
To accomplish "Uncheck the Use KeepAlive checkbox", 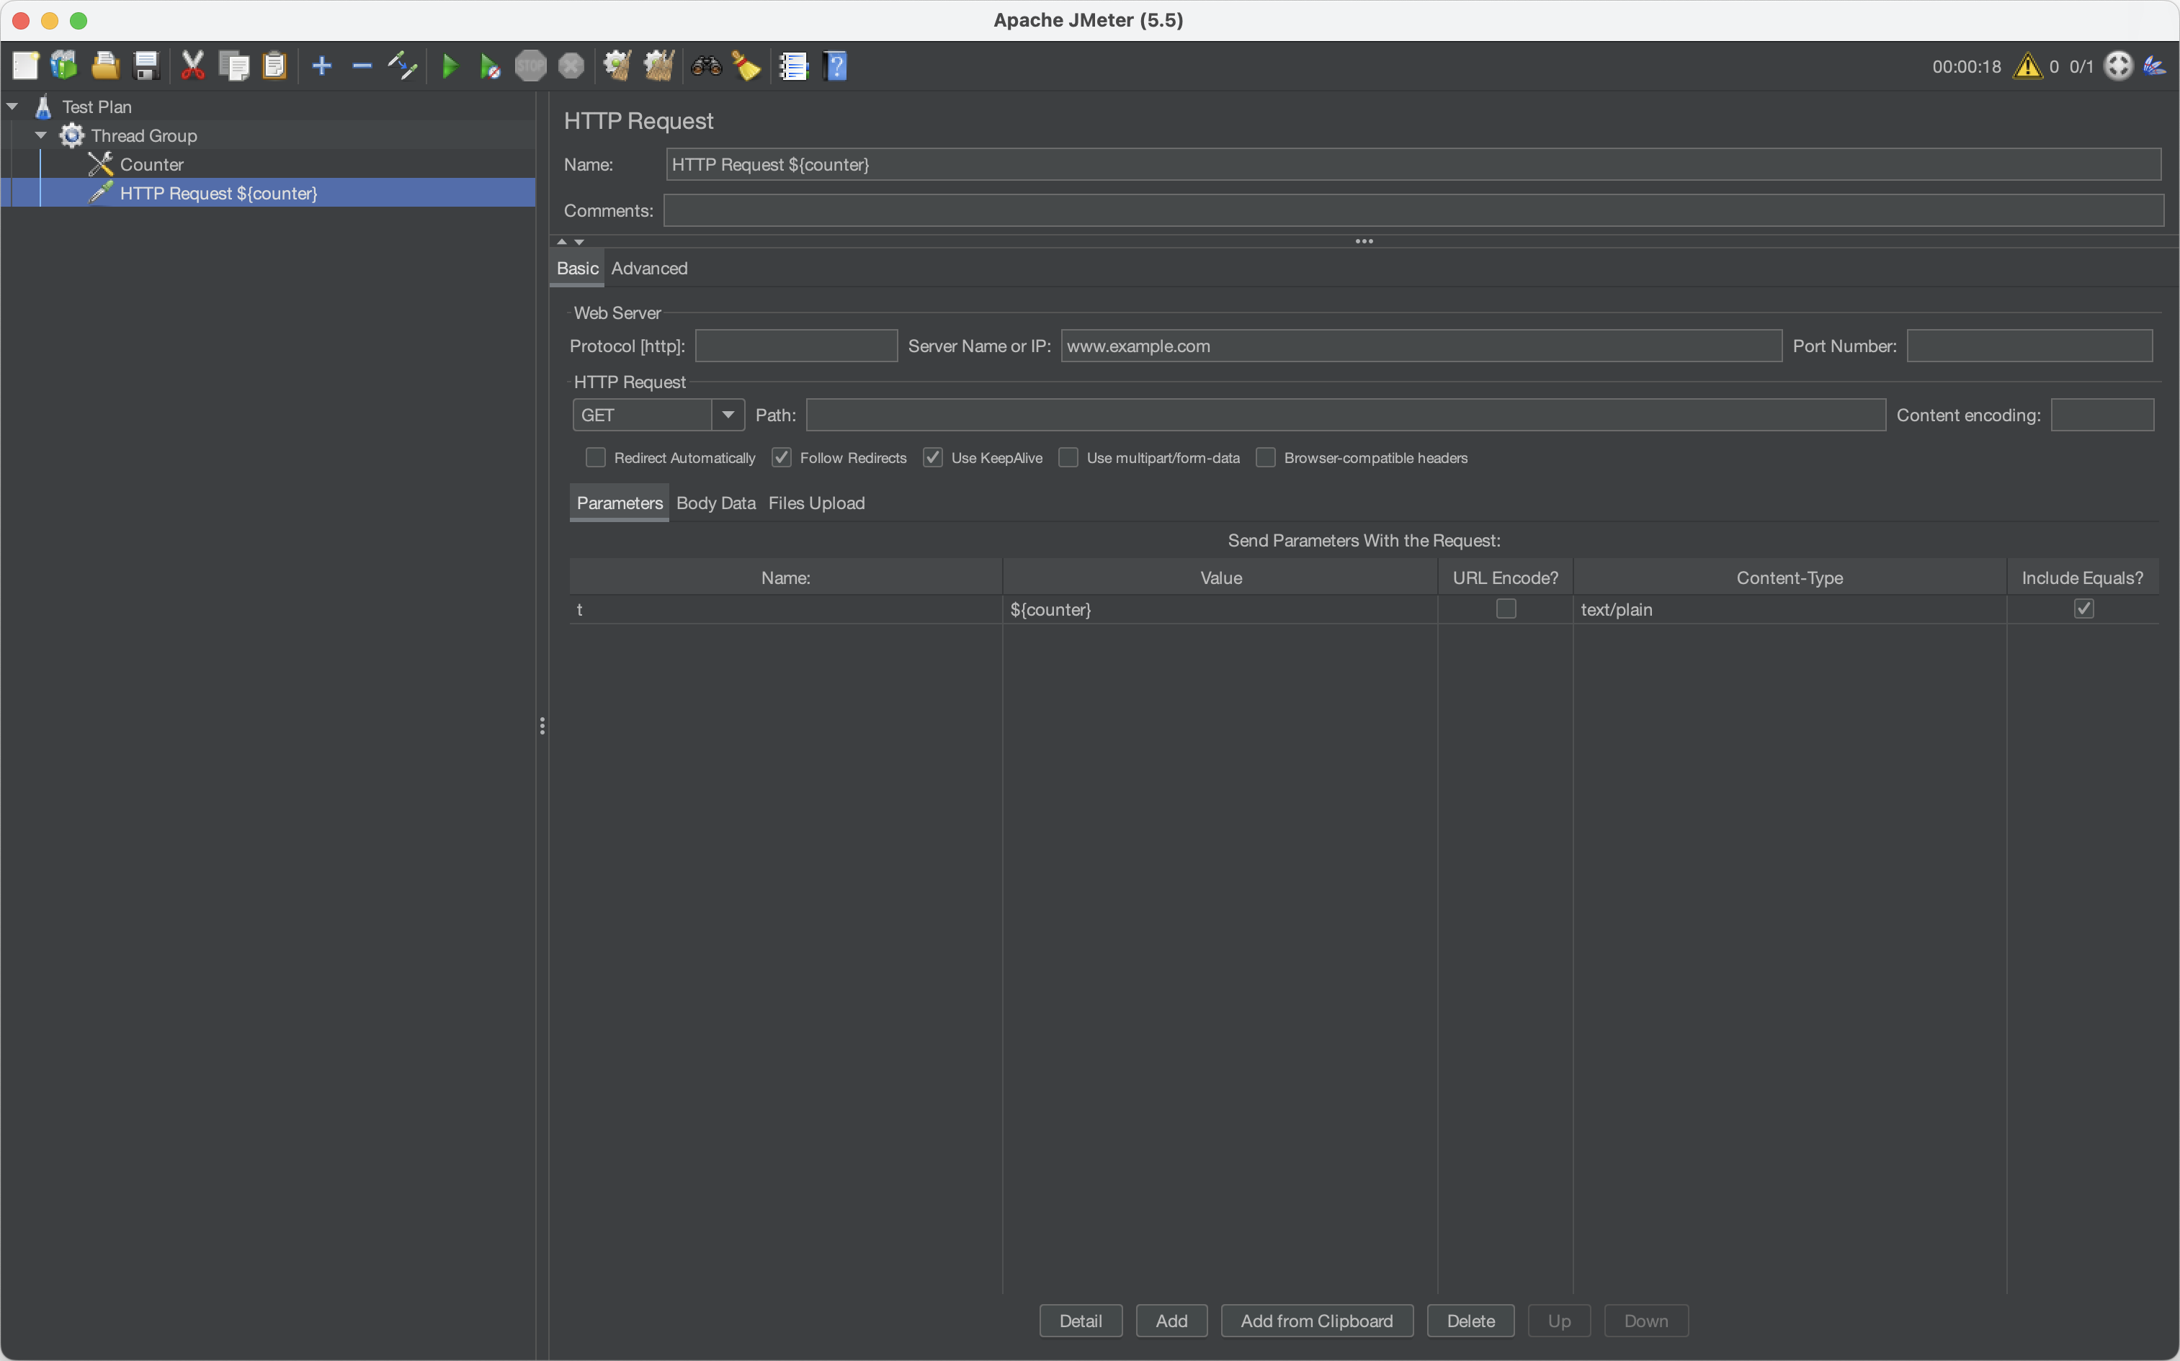I will [933, 457].
